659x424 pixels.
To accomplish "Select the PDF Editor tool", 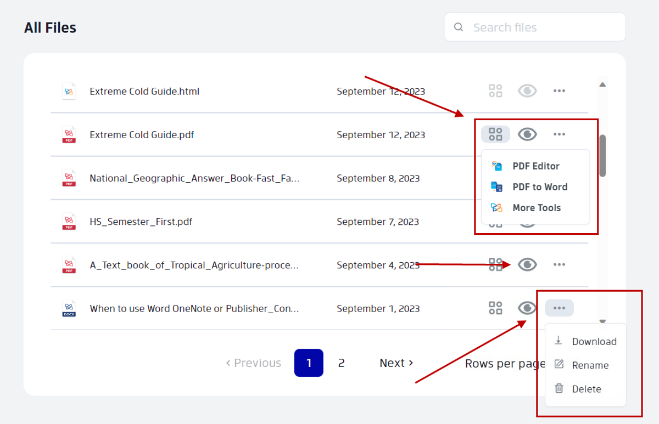I will click(536, 166).
